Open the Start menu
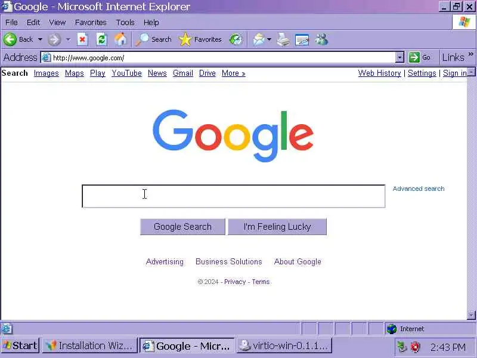The image size is (477, 358). pyautogui.click(x=20, y=345)
